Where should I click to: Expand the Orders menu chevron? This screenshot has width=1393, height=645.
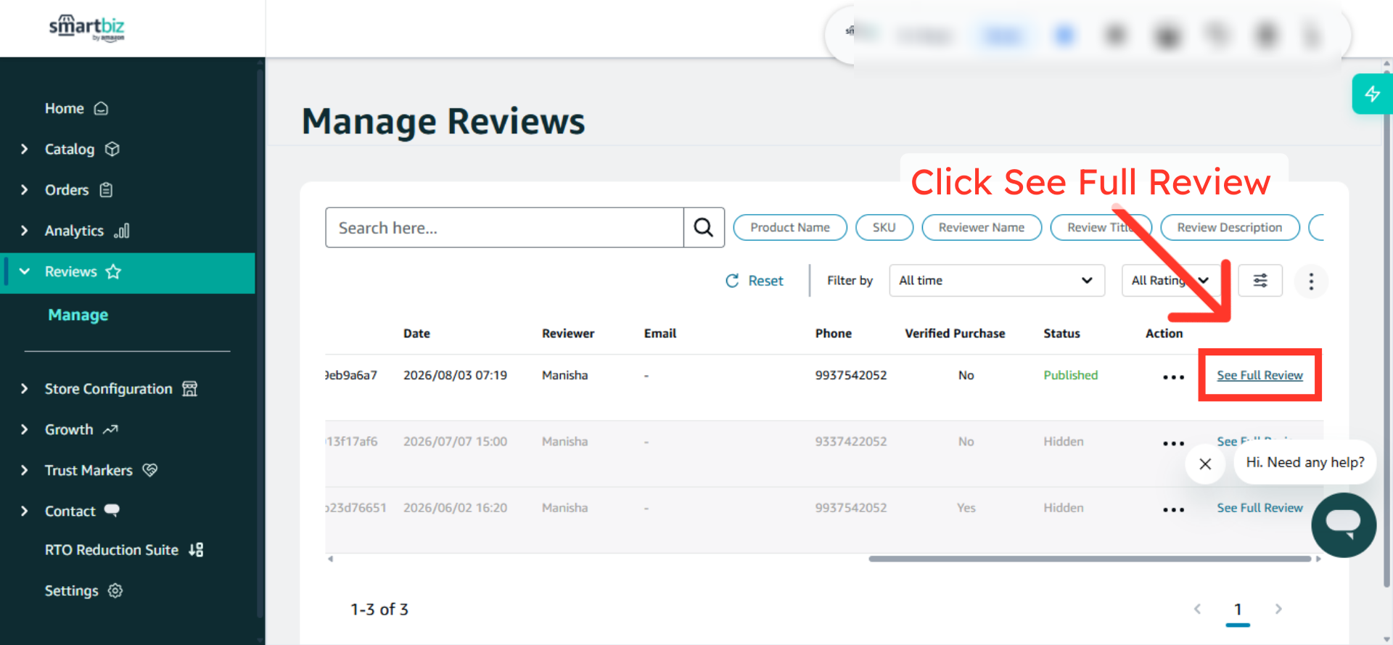coord(25,189)
